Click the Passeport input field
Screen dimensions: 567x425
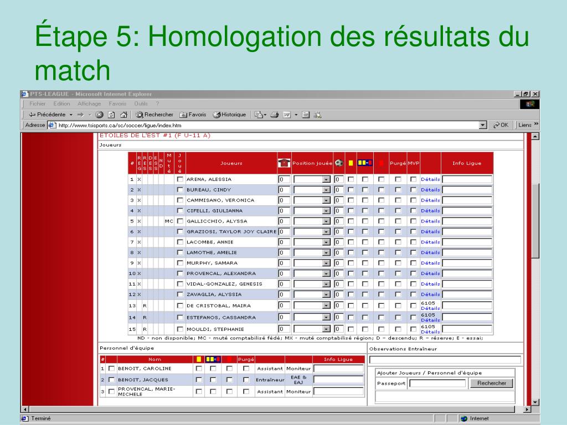pos(437,383)
